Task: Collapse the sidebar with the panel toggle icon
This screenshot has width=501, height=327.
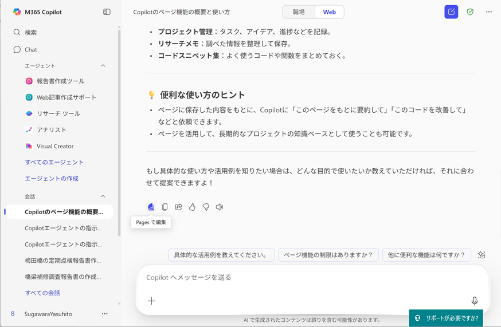Action: [107, 12]
